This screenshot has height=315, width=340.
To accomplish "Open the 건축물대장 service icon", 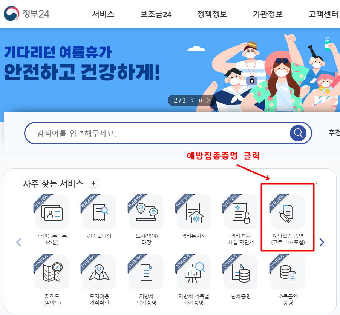I will (99, 212).
